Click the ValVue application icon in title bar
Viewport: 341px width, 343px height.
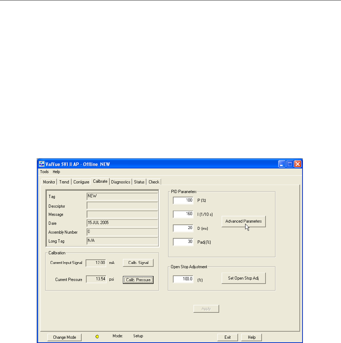[x=42, y=164]
